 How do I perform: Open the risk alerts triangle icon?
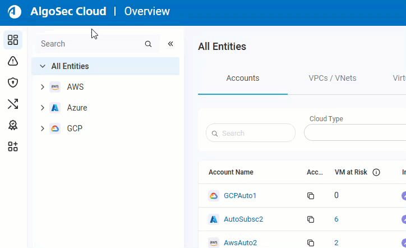coord(13,61)
